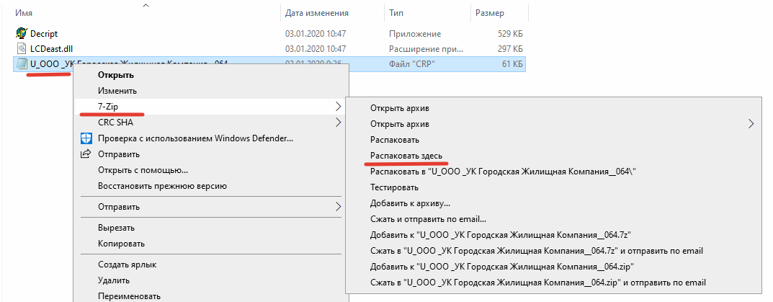Sort by the Тип column header
Screen dimensions: 773x302
tap(396, 13)
